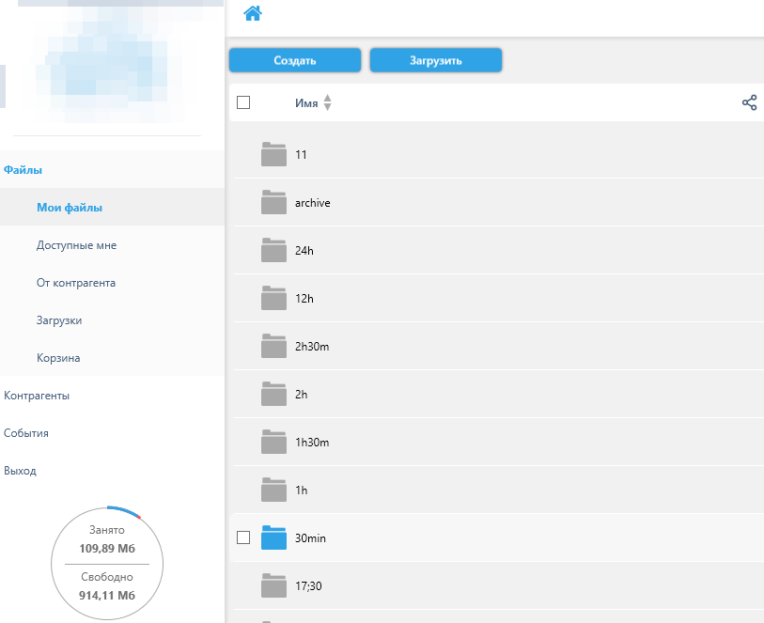The width and height of the screenshot is (764, 623).
Task: Click the 1h folder icon
Action: coord(273,490)
